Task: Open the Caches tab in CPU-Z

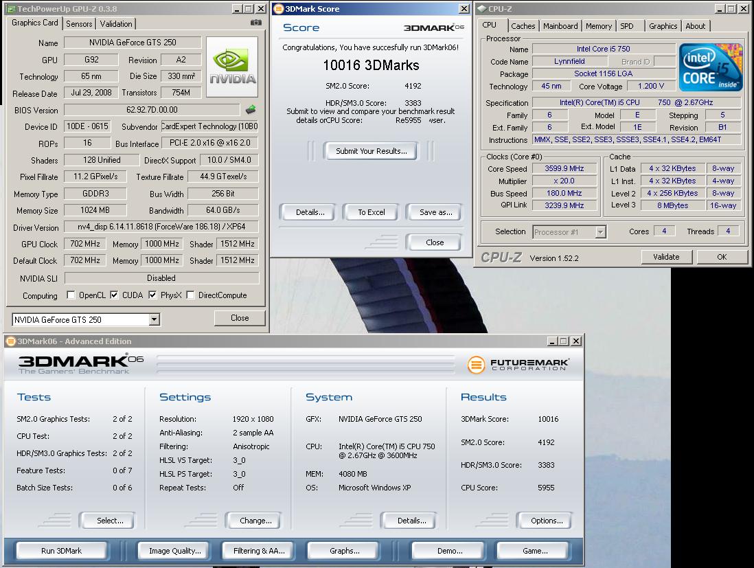Action: point(523,26)
